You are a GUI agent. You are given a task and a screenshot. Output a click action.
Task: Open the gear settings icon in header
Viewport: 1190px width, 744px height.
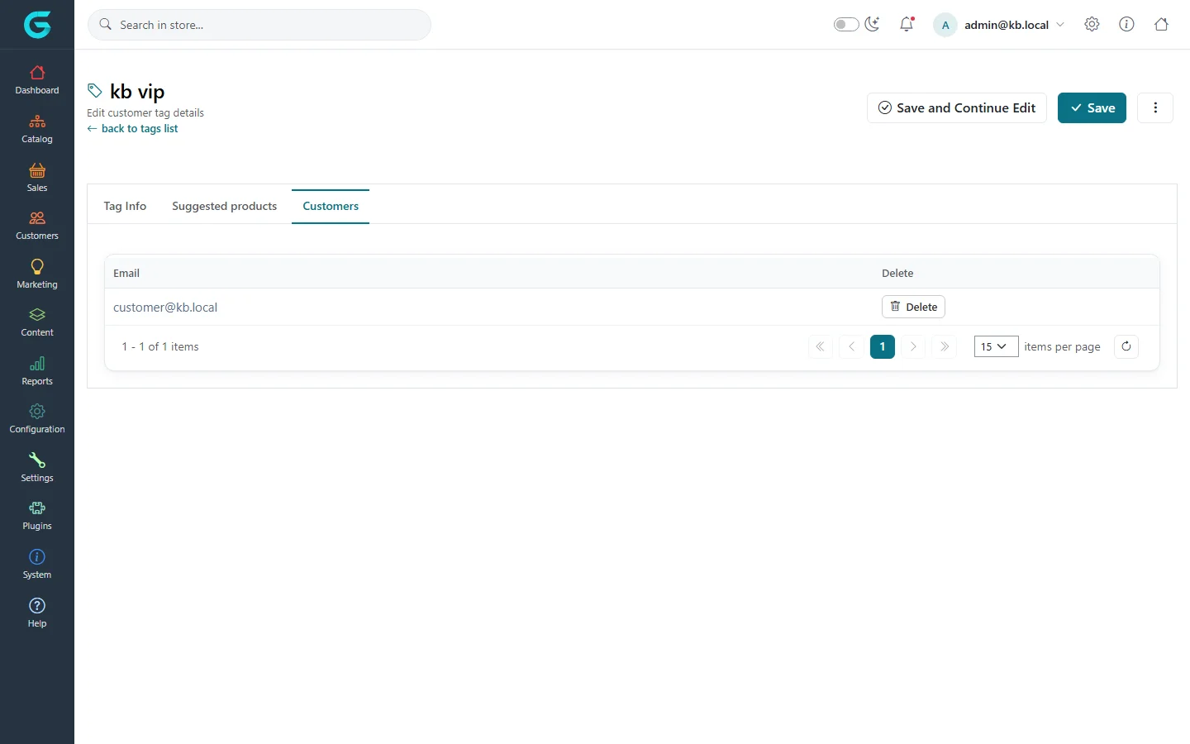click(x=1092, y=25)
